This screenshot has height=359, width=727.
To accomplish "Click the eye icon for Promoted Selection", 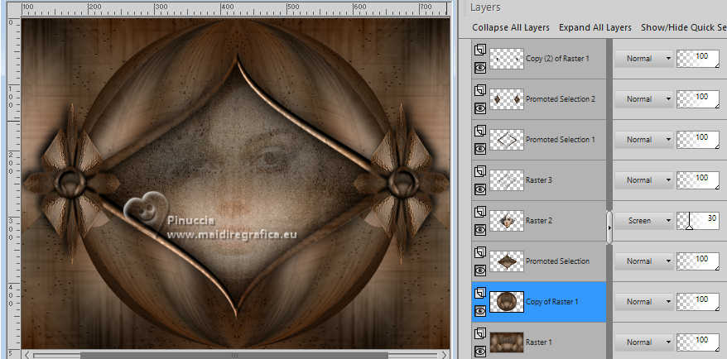I will [x=479, y=270].
